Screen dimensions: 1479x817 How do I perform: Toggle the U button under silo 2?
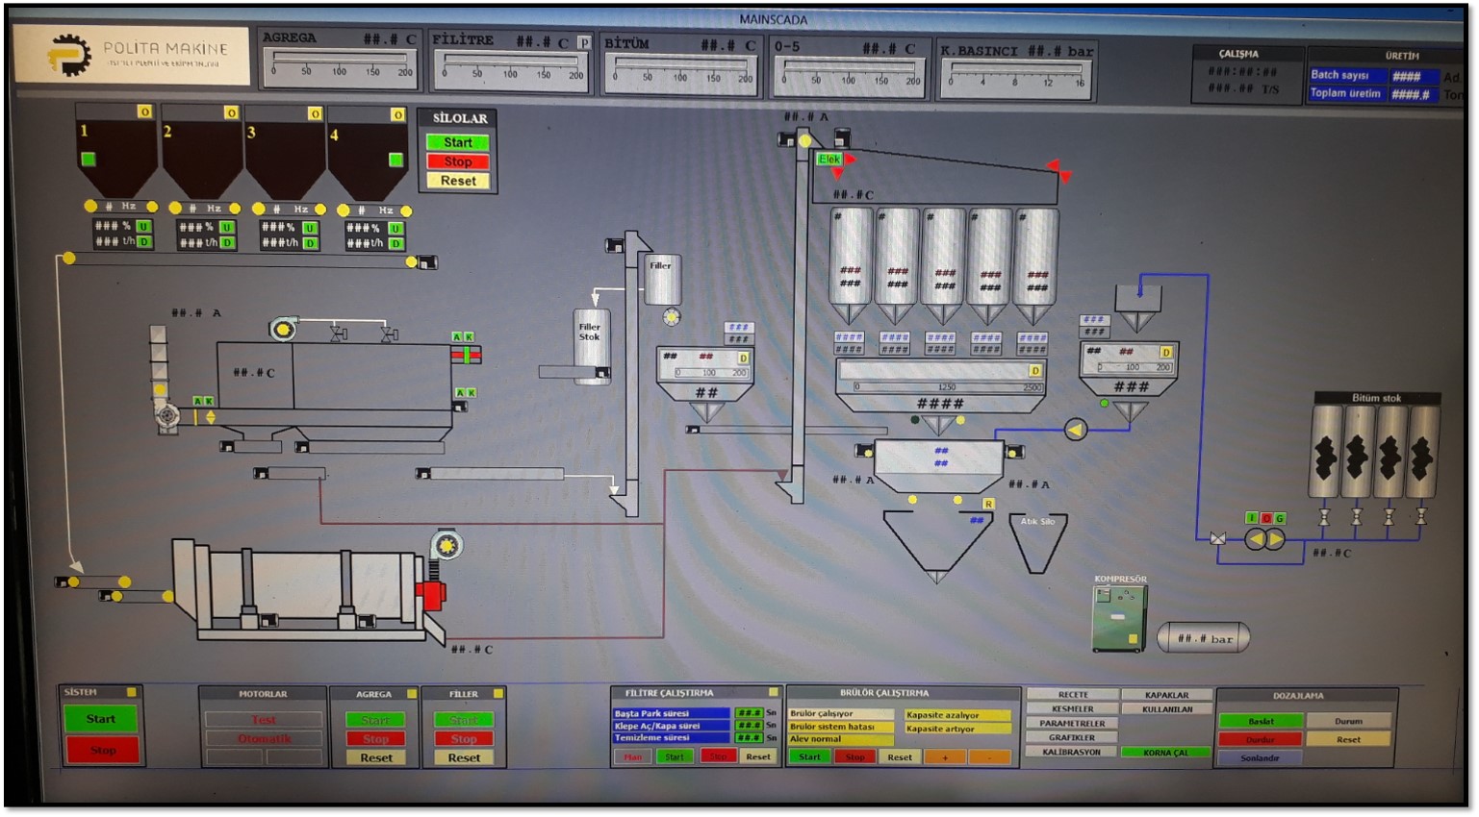click(227, 228)
